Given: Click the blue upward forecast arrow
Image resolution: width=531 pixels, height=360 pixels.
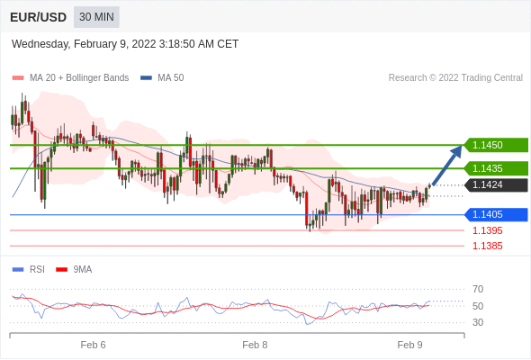Looking at the screenshot, I should point(447,166).
